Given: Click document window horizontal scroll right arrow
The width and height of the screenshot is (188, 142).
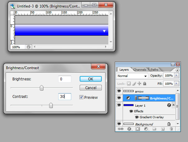Looking at the screenshot, I should click(x=106, y=47).
